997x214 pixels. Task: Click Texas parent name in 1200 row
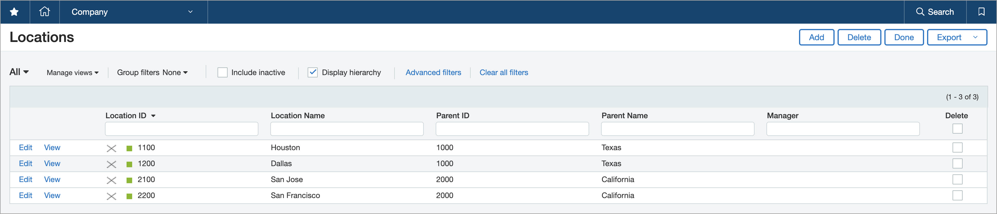point(611,163)
